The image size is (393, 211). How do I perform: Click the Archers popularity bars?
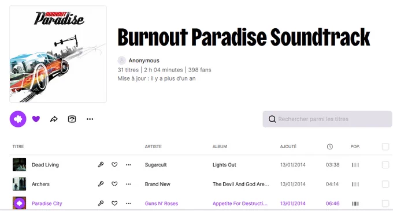[355, 184]
